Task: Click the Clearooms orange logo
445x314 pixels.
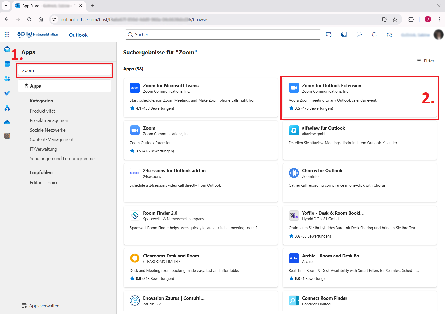Action: [x=135, y=258]
